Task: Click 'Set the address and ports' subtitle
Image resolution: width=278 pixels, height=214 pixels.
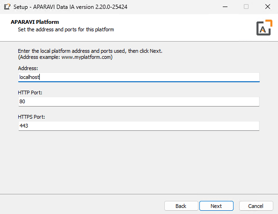Action: tap(66, 29)
